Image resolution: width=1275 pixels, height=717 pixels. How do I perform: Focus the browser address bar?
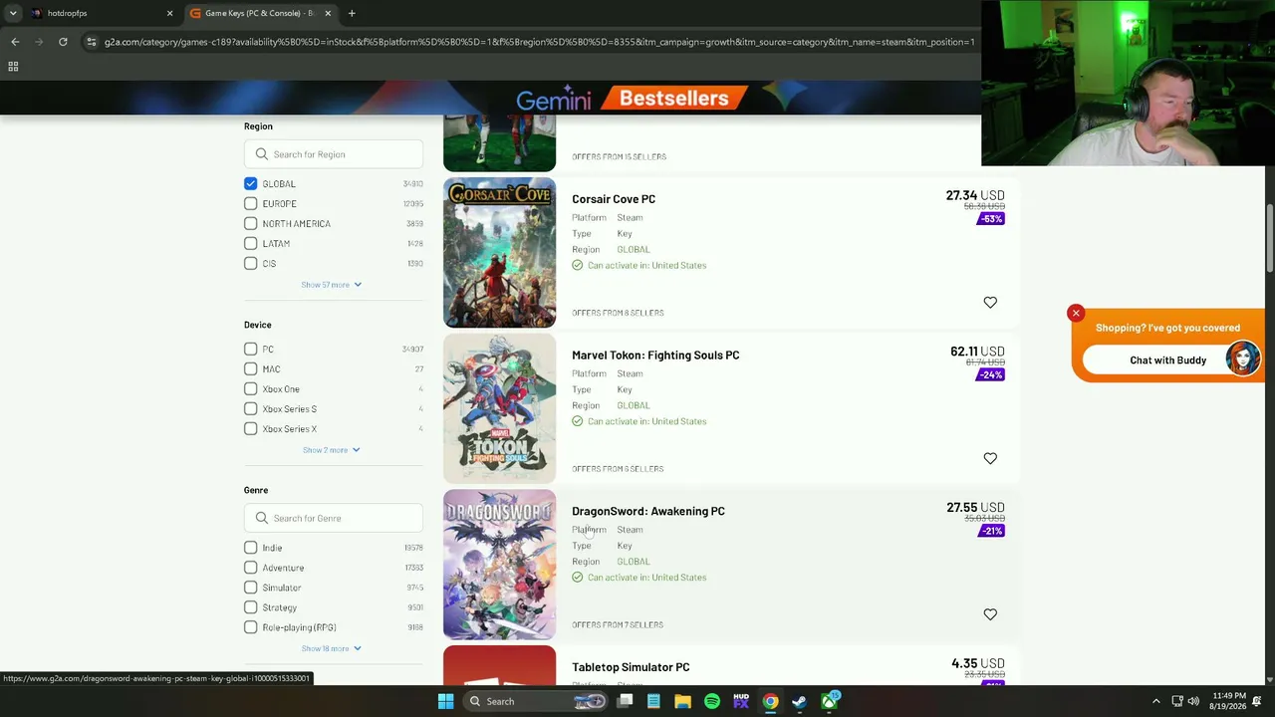point(538,42)
